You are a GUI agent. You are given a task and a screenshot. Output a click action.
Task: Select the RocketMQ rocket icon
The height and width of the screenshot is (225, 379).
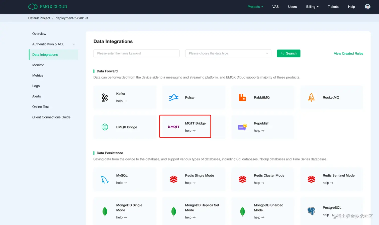click(x=311, y=97)
